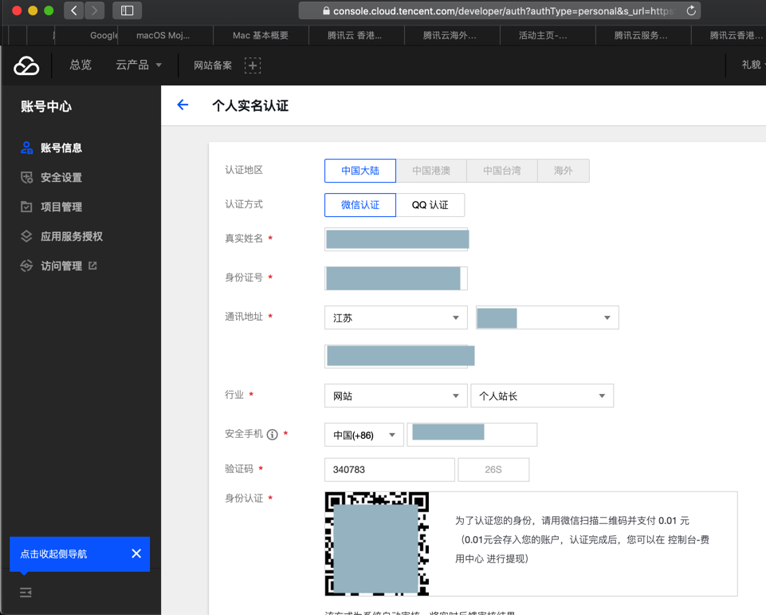
Task: Select 中国台湾 as certification region
Action: [x=501, y=171]
